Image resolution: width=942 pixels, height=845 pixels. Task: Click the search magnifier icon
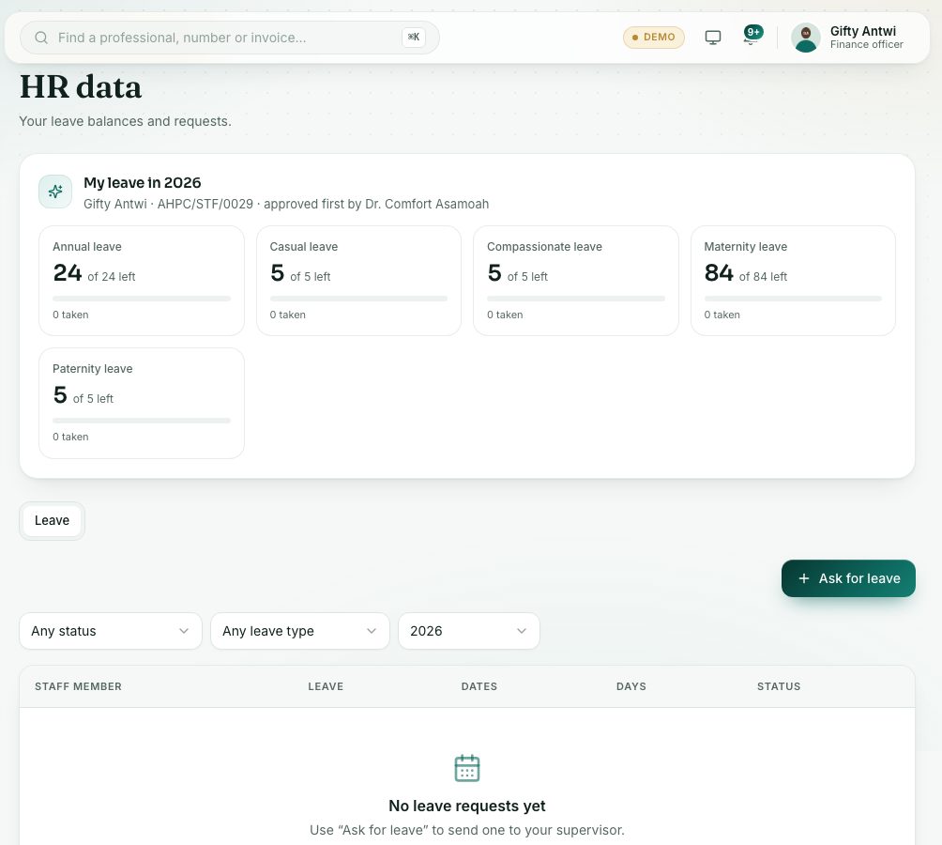tap(41, 38)
